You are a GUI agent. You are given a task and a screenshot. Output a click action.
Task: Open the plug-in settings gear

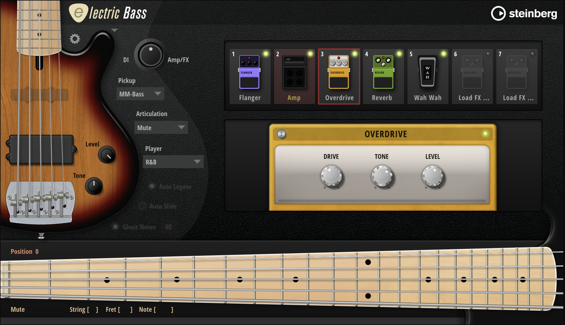75,39
